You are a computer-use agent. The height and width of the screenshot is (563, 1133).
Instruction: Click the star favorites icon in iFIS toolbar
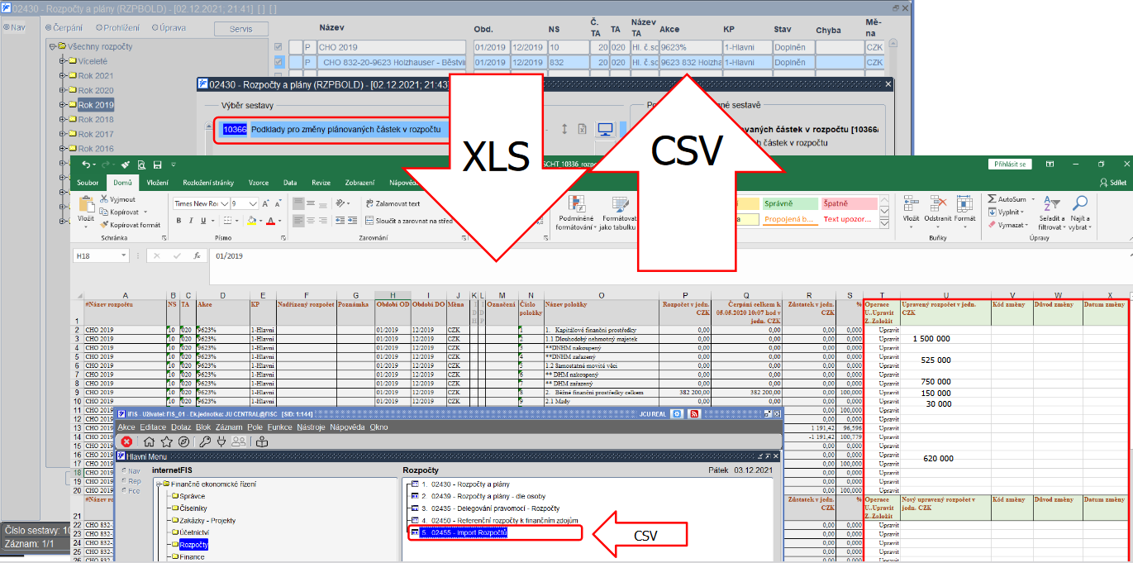166,441
